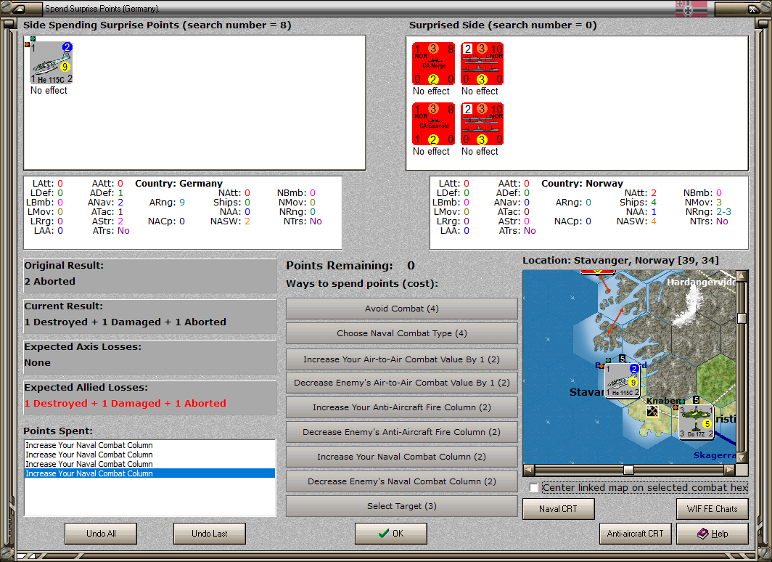
Task: Click the Undo All button
Action: (x=101, y=534)
